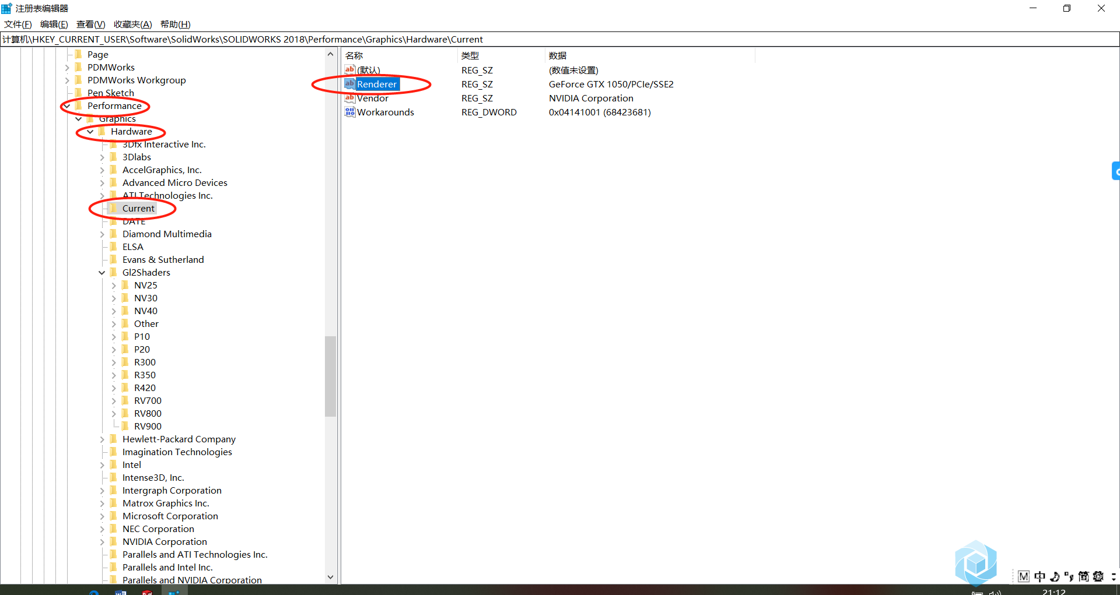1120x595 pixels.
Task: Click the registry path address bar
Action: click(x=560, y=39)
